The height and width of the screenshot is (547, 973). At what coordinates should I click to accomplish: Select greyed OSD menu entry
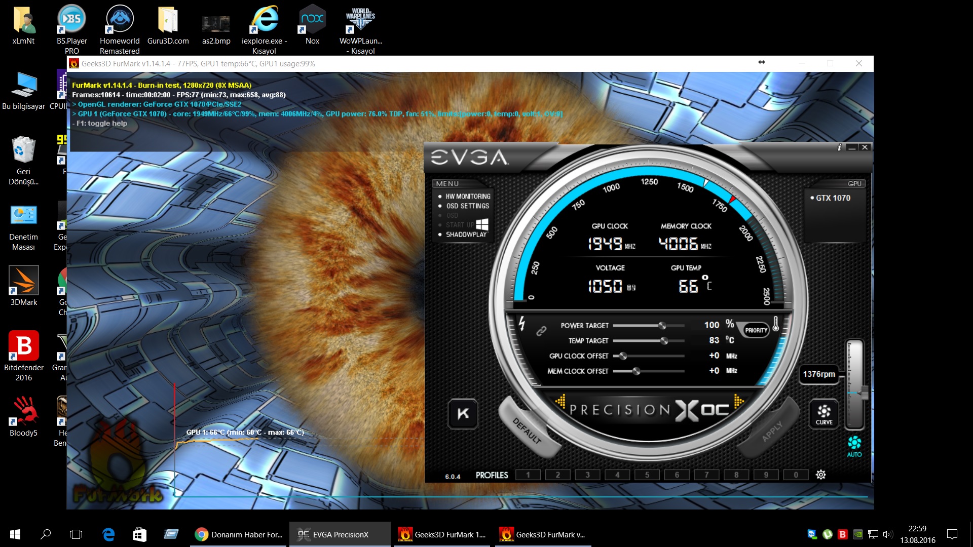pos(452,216)
